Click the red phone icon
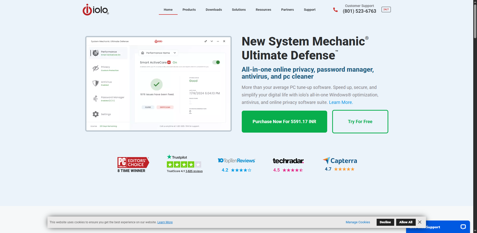Viewport: 477px width, 233px height. (335, 10)
